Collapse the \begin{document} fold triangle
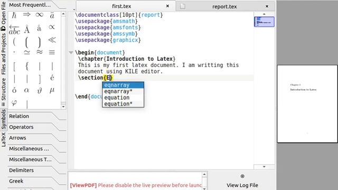 point(71,53)
